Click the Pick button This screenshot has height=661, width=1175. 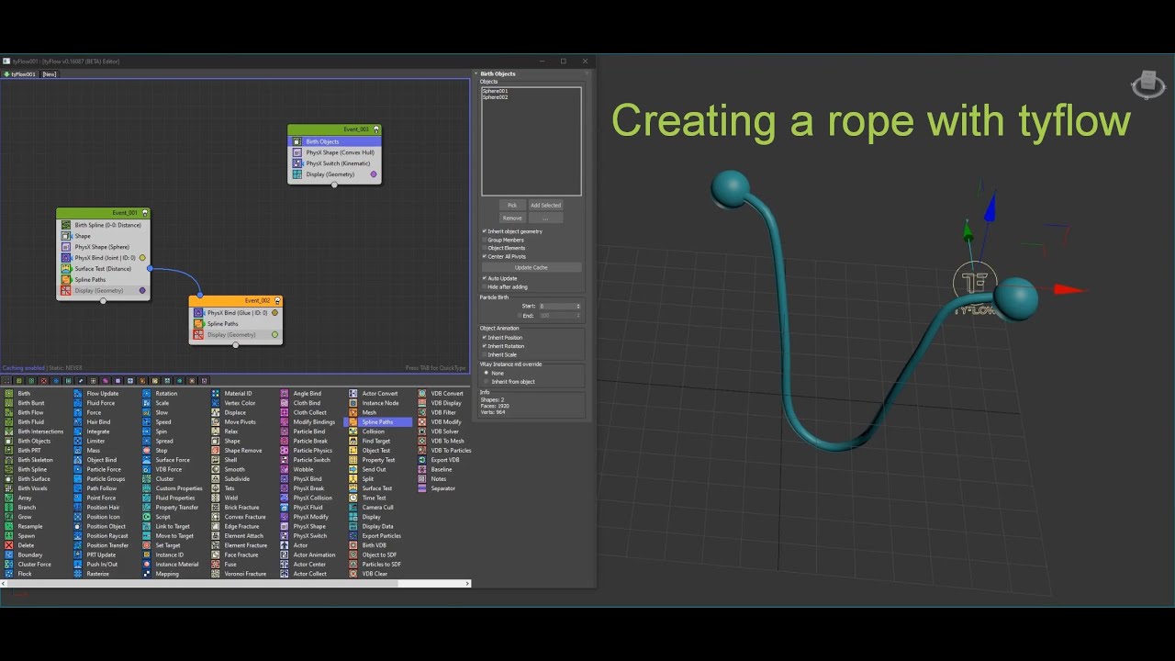click(512, 205)
